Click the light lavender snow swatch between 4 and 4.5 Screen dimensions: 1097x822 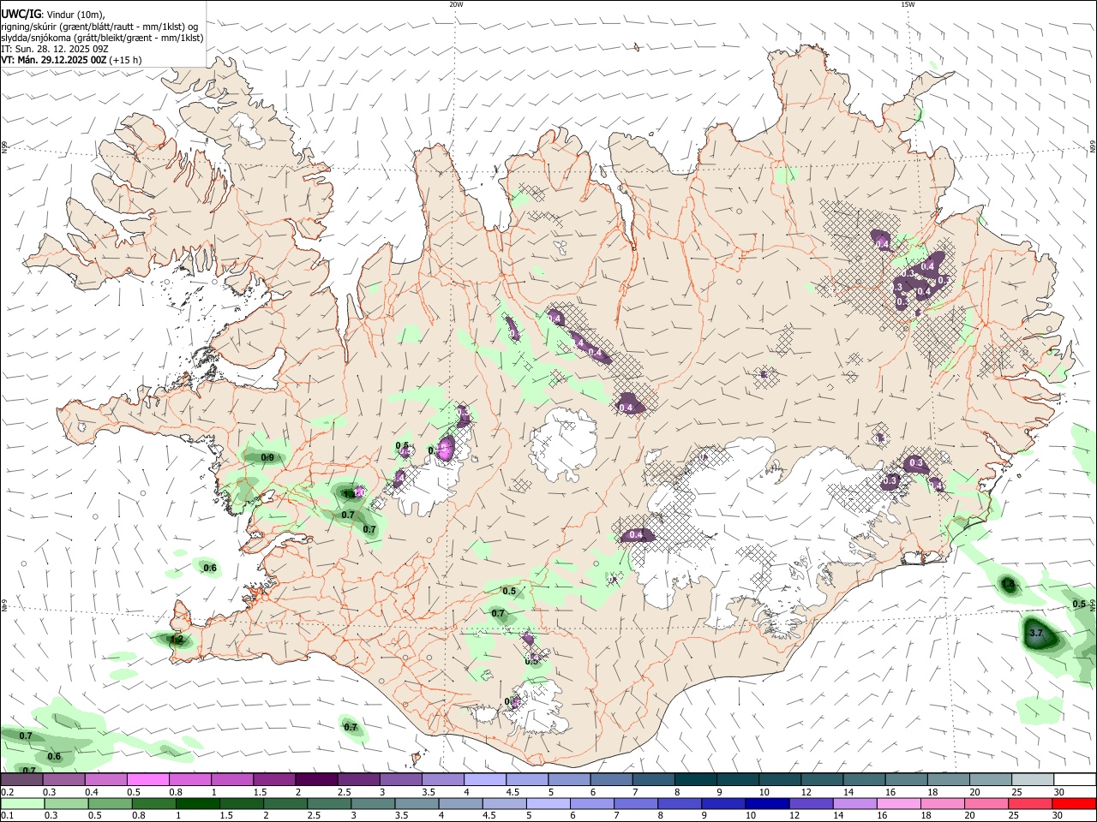coord(485,779)
